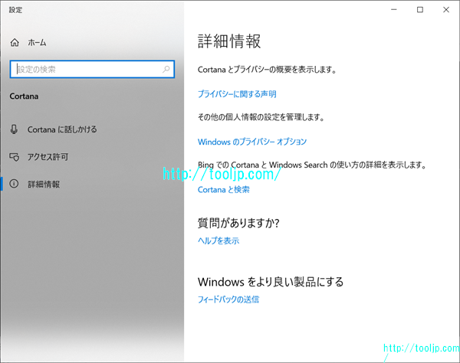Open the ホーム menu item
Screen dimensions: 460x363
tap(37, 42)
